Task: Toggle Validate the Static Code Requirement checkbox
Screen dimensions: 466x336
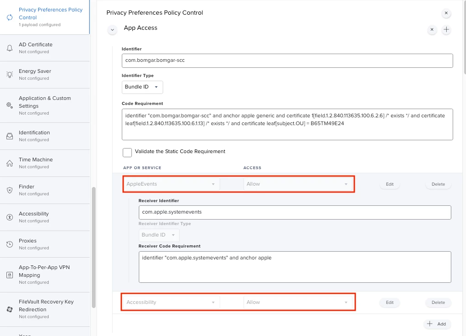Action: pyautogui.click(x=127, y=153)
